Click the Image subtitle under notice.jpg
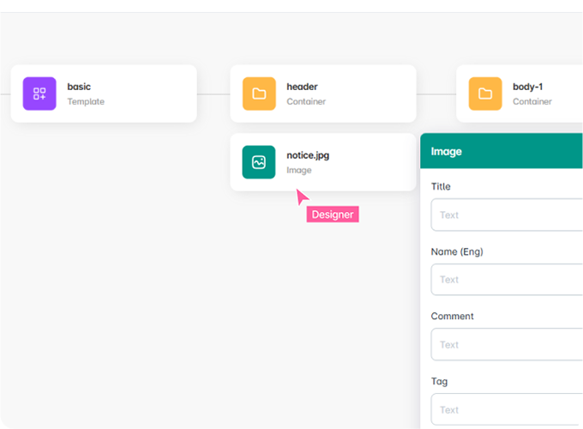The width and height of the screenshot is (583, 429). pyautogui.click(x=299, y=170)
